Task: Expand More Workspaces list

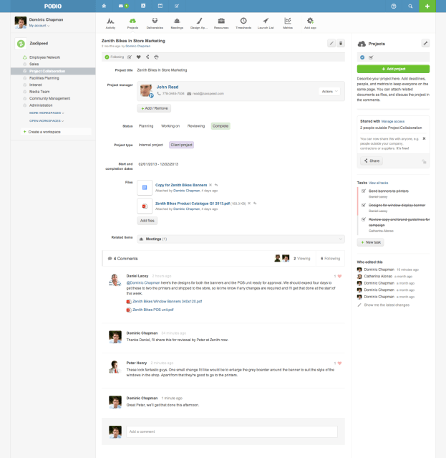Action: tap(47, 113)
